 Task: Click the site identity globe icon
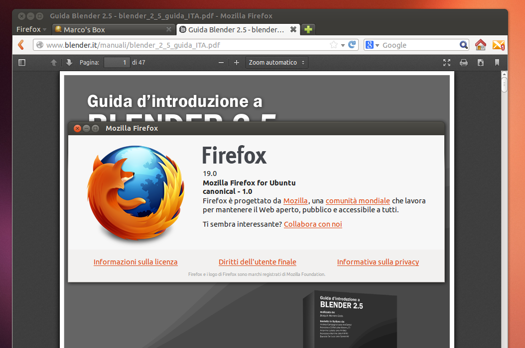tap(40, 45)
